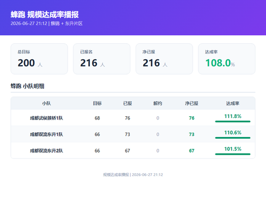Select the 已报名 216 人 card
Viewport: 266px width, 200px height.
coord(102,59)
